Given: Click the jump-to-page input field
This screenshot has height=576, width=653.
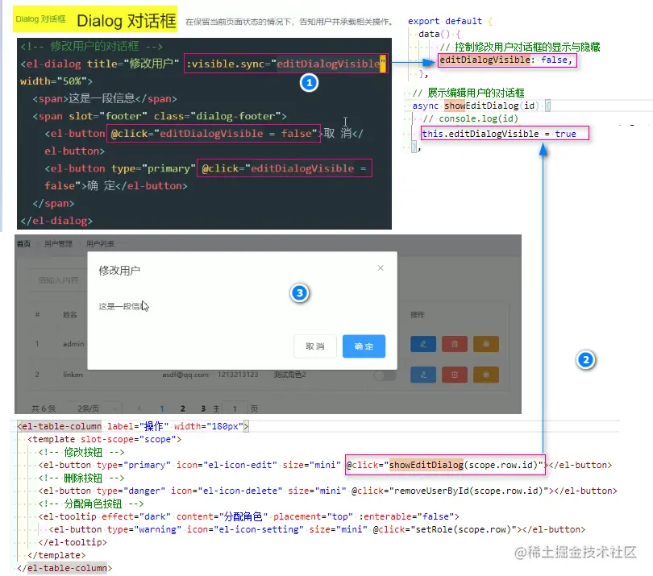Looking at the screenshot, I should click(235, 408).
